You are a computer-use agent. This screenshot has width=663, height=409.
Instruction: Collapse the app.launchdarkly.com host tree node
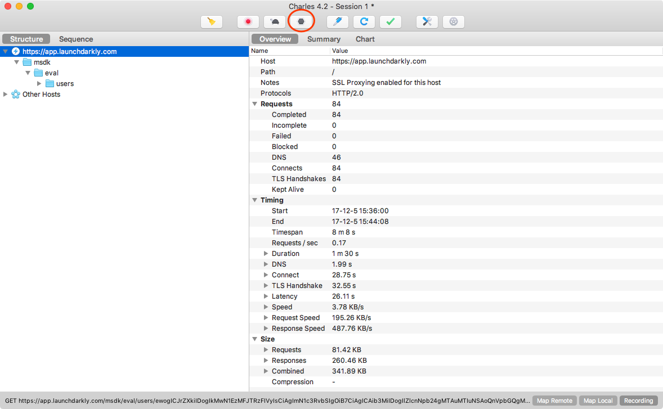click(6, 52)
